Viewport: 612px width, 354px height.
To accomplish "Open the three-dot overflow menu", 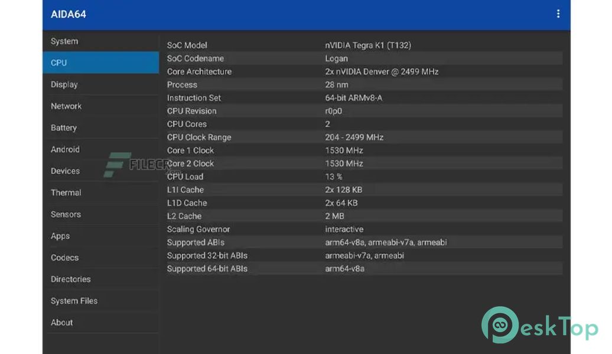I will [x=558, y=14].
